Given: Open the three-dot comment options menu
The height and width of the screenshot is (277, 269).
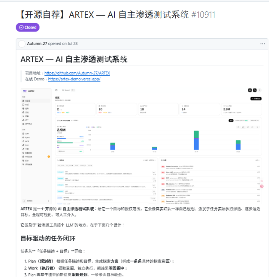Looking at the screenshot, I should (263, 44).
